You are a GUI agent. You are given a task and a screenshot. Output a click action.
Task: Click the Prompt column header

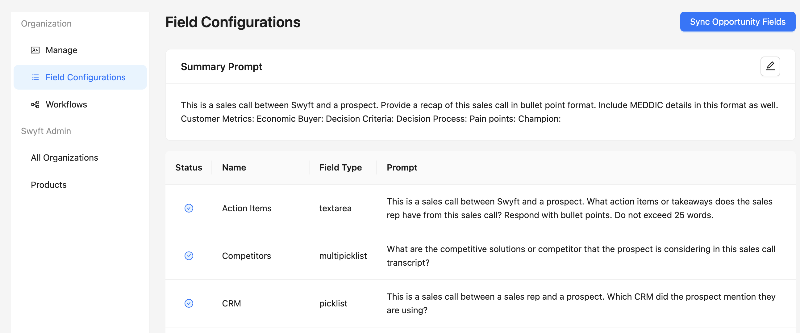coord(402,168)
